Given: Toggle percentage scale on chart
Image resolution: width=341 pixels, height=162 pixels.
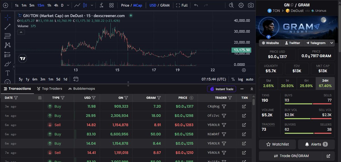Looking at the screenshot, I should click(x=233, y=79).
